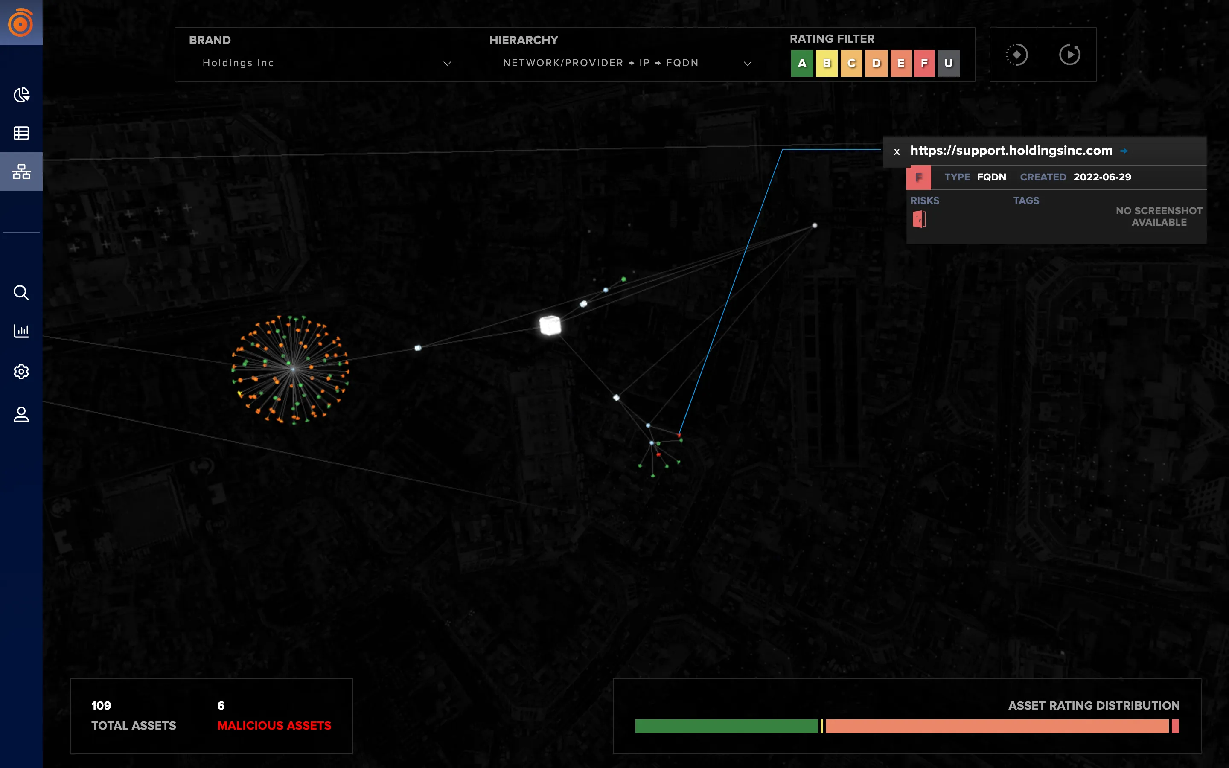Click the large white cube node
The height and width of the screenshot is (768, 1229).
[x=550, y=326]
